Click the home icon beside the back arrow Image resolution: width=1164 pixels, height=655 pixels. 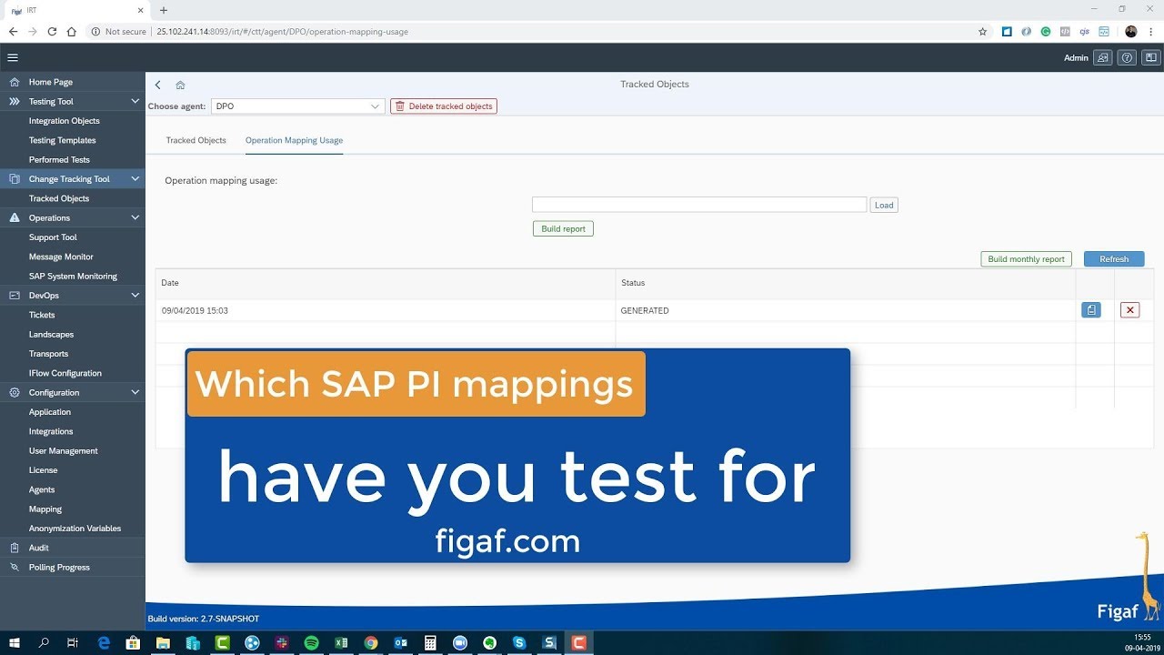coord(180,85)
